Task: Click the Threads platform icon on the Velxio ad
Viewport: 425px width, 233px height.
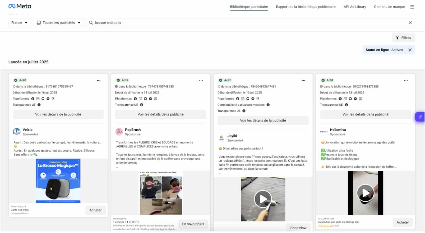Action: [53, 99]
